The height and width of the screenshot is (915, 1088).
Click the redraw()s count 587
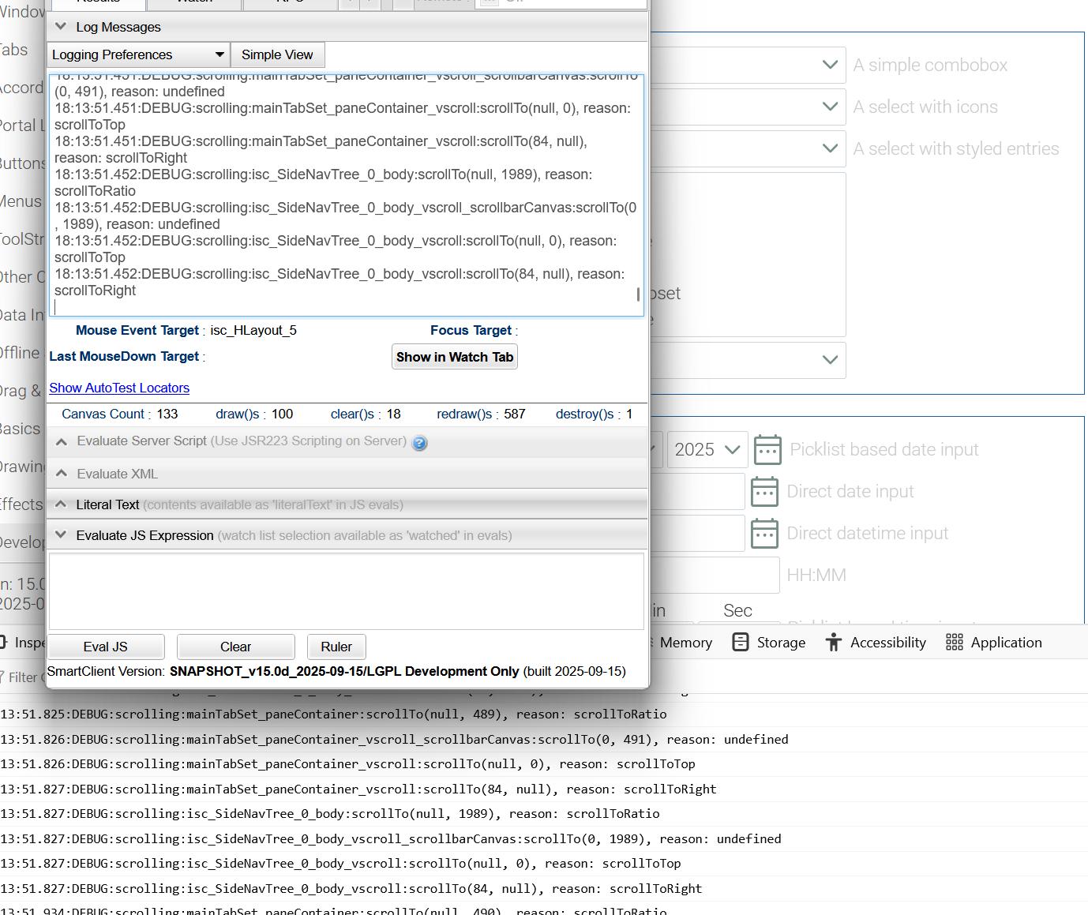click(515, 414)
